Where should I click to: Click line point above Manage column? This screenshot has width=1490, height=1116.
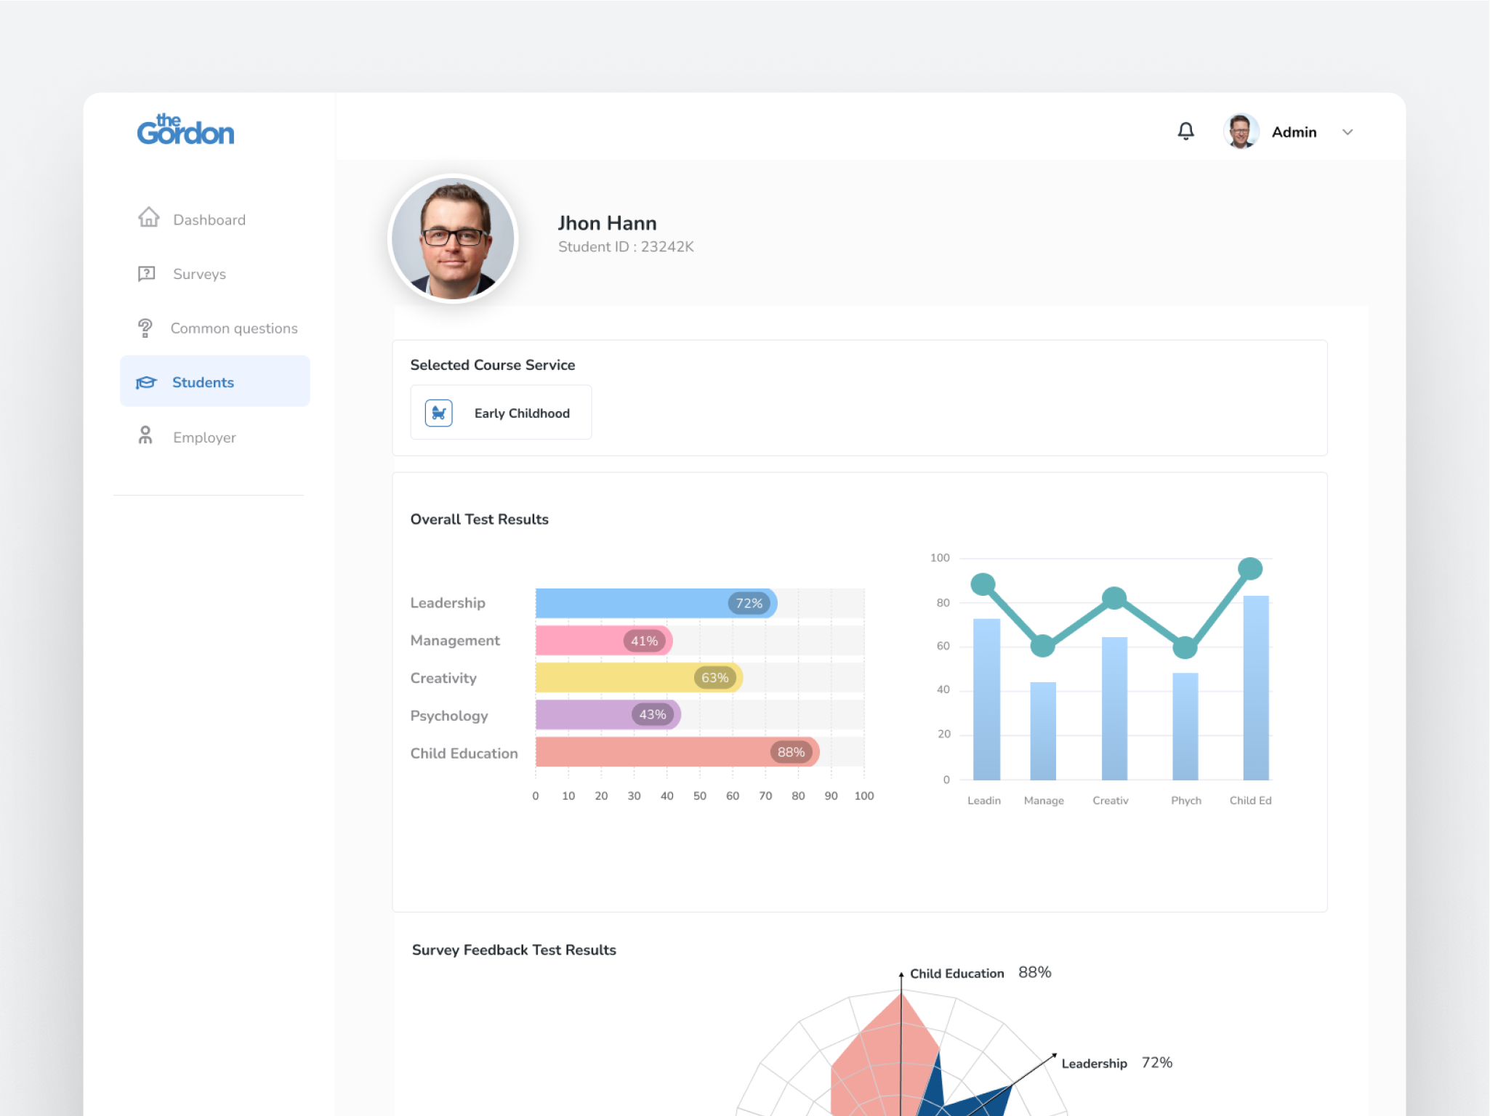coord(1043,645)
